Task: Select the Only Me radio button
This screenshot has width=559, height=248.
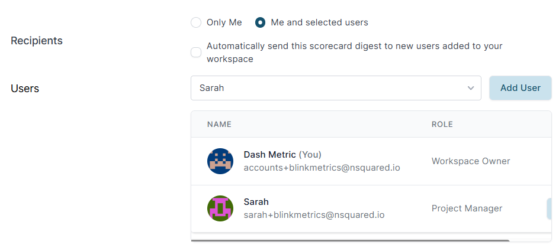Action: point(196,22)
